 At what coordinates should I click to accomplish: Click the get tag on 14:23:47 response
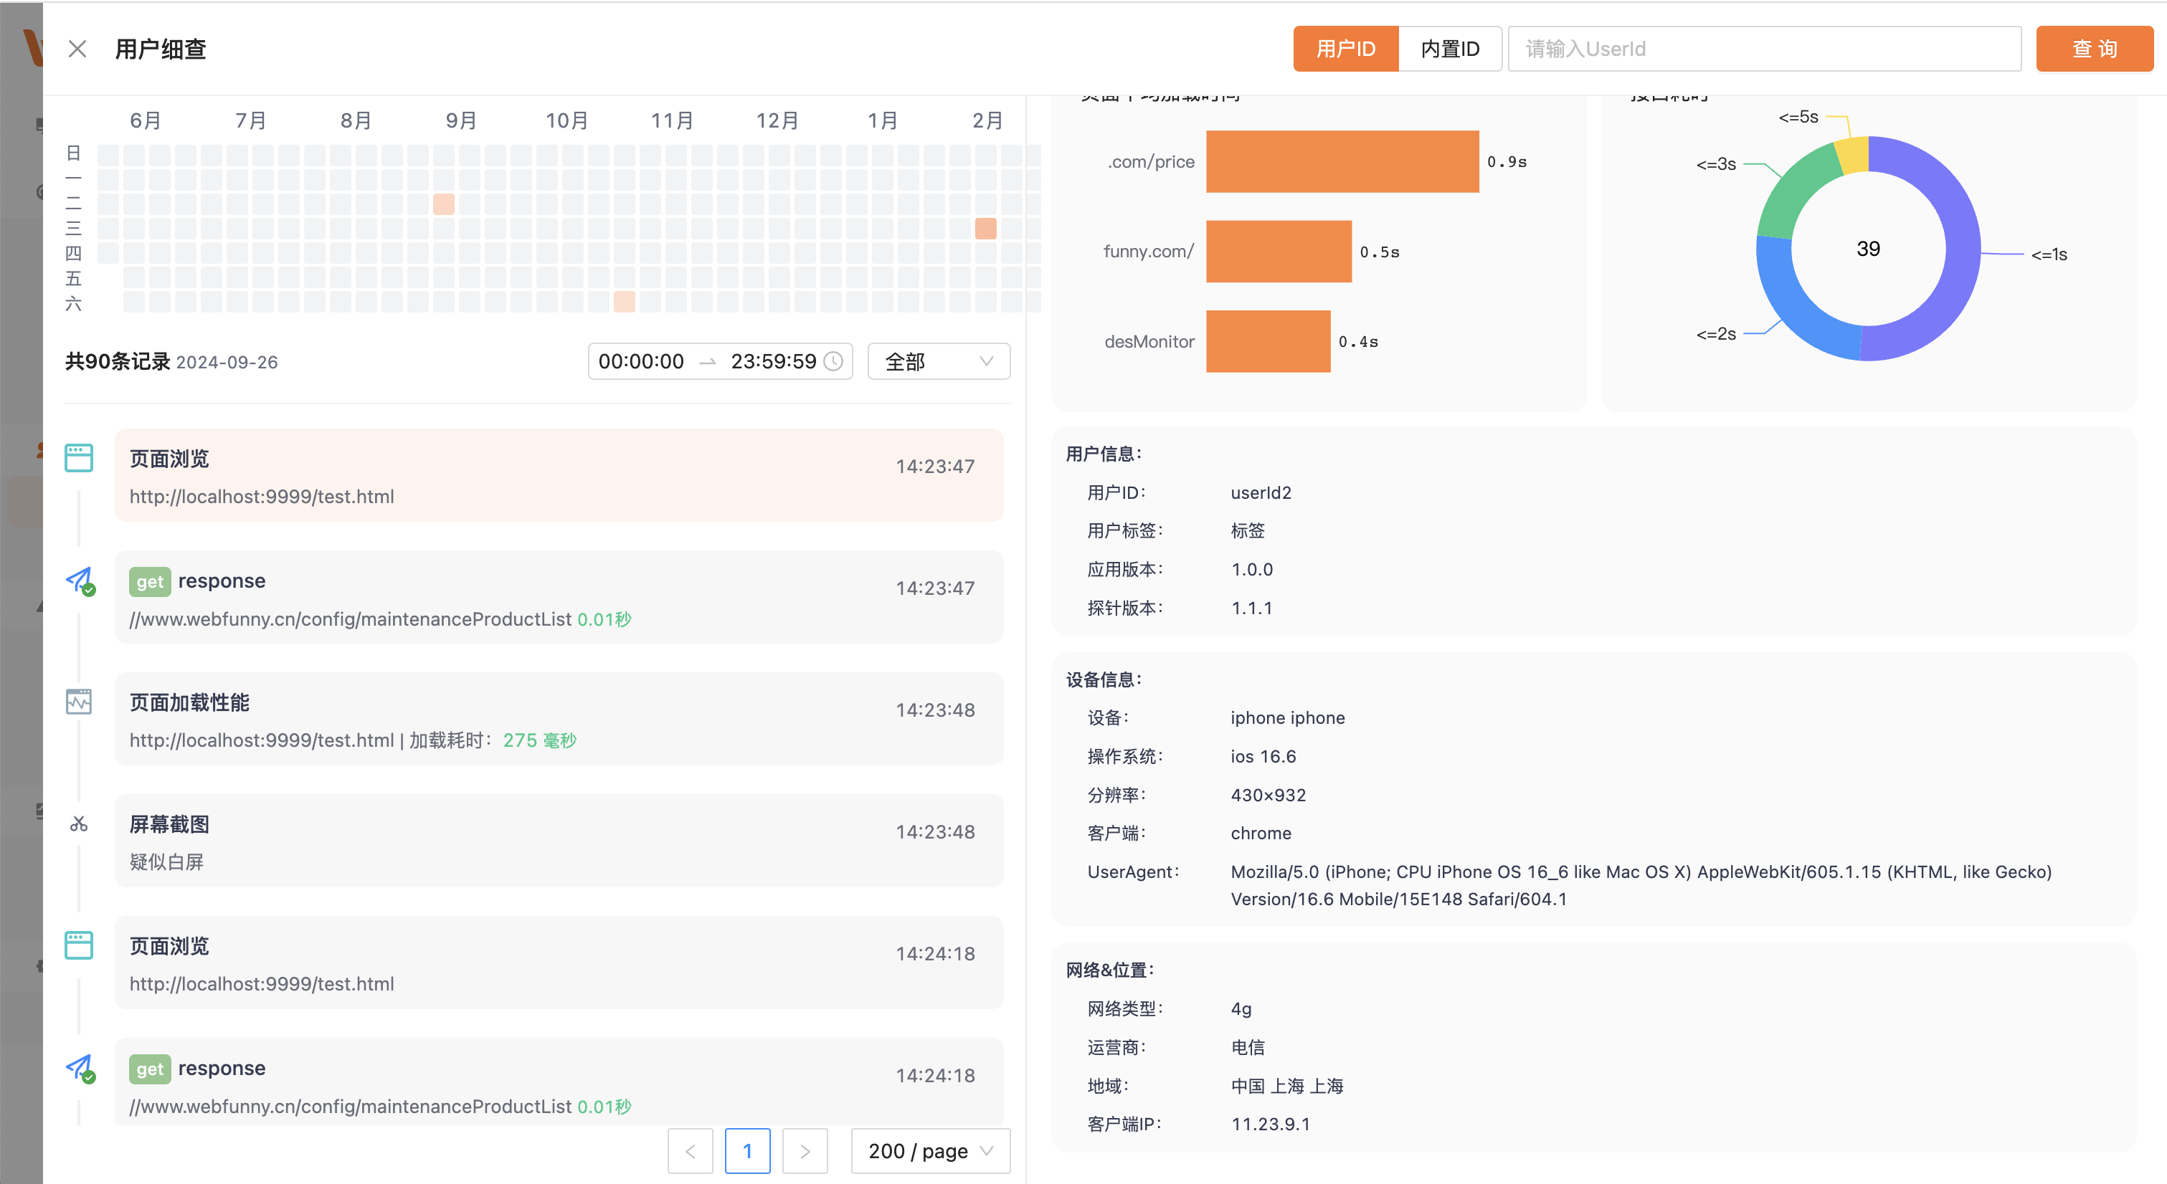[150, 582]
